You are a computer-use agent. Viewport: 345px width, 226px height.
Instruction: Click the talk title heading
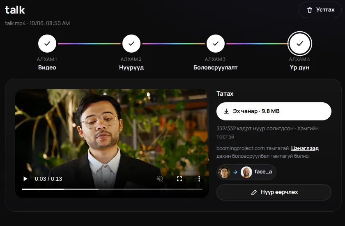(x=15, y=10)
